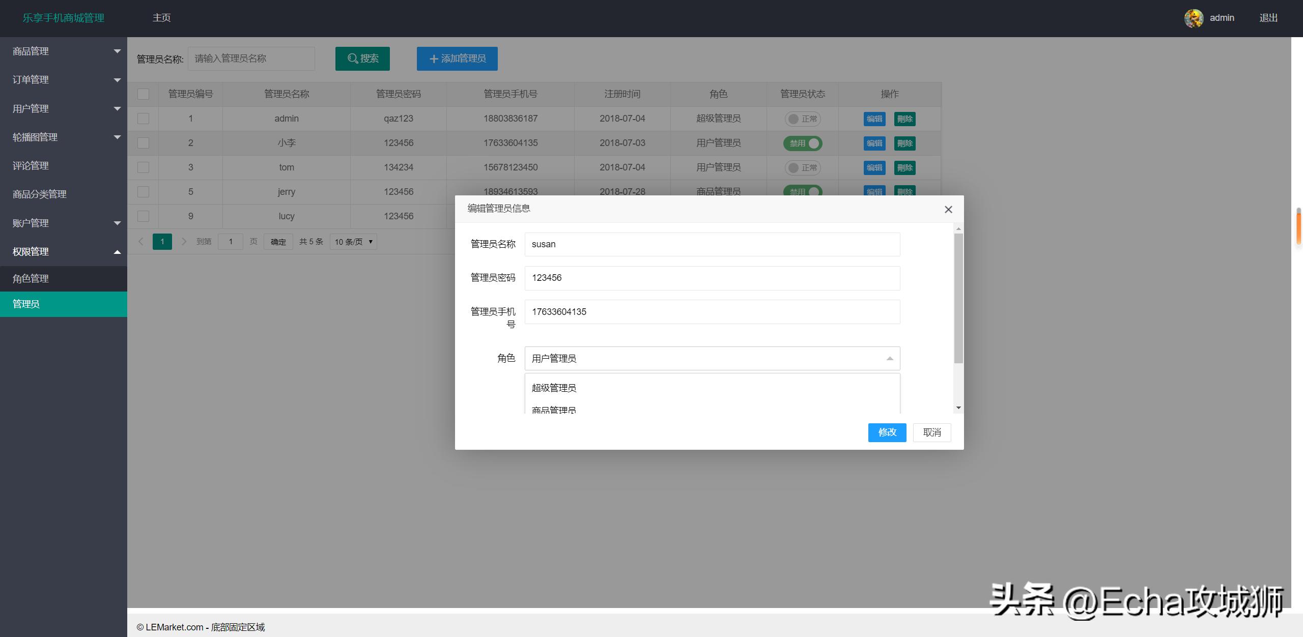1303x637 pixels.
Task: Select 角色管理 in the sidebar
Action: tap(64, 278)
